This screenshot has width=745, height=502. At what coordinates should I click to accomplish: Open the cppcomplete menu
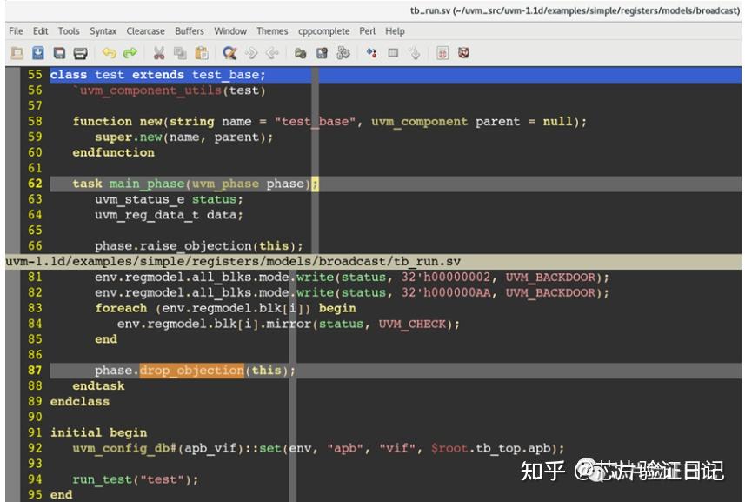coord(324,31)
